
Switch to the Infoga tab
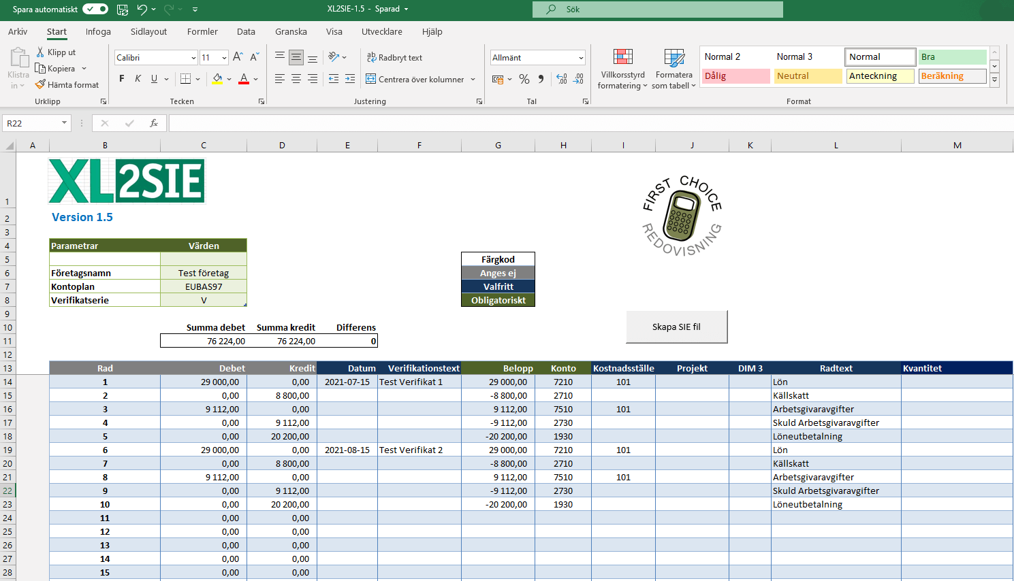point(98,31)
